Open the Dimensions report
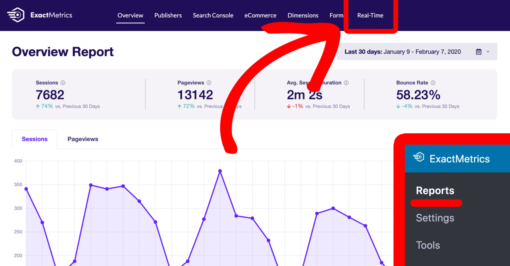 coord(303,15)
